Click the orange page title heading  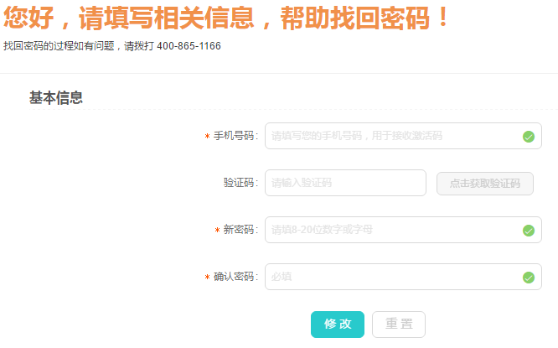tap(225, 18)
